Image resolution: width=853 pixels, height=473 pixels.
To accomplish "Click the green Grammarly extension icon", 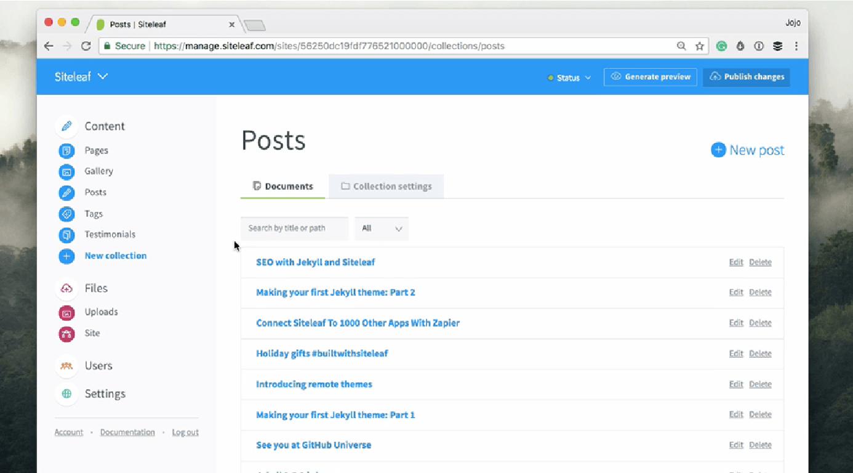I will pyautogui.click(x=721, y=46).
